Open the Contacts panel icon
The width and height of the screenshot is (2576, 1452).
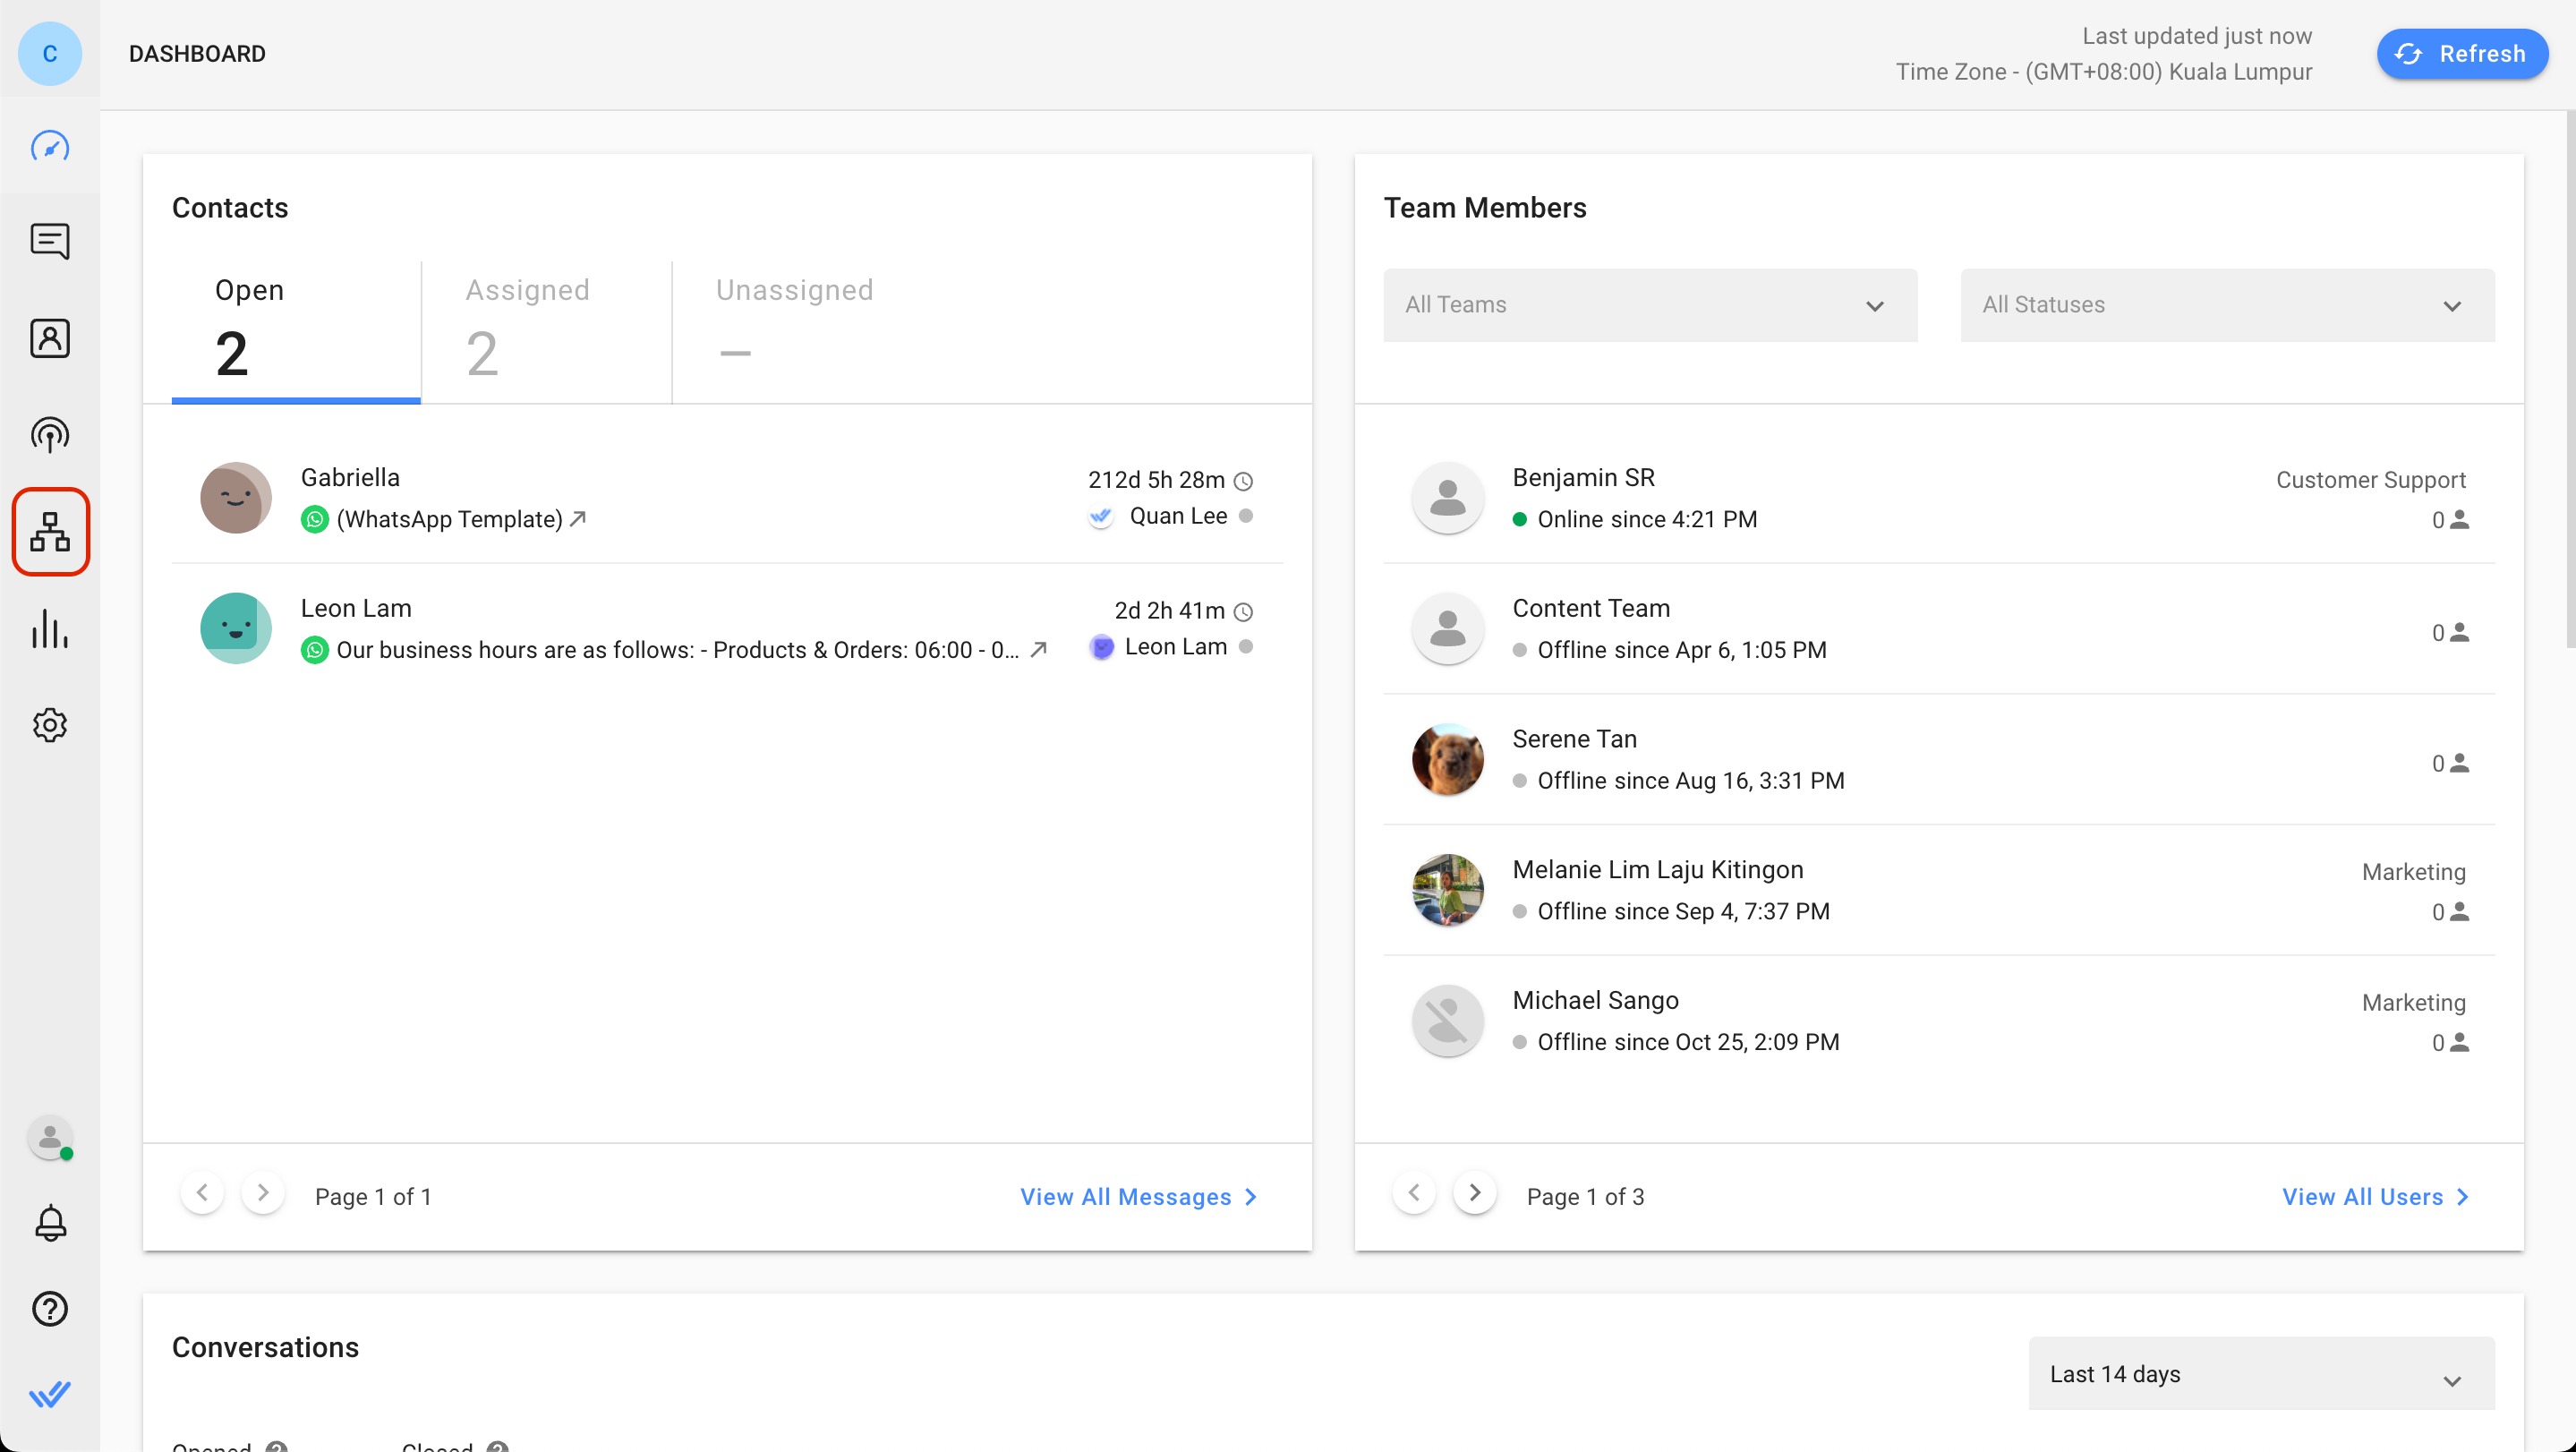pos(49,337)
